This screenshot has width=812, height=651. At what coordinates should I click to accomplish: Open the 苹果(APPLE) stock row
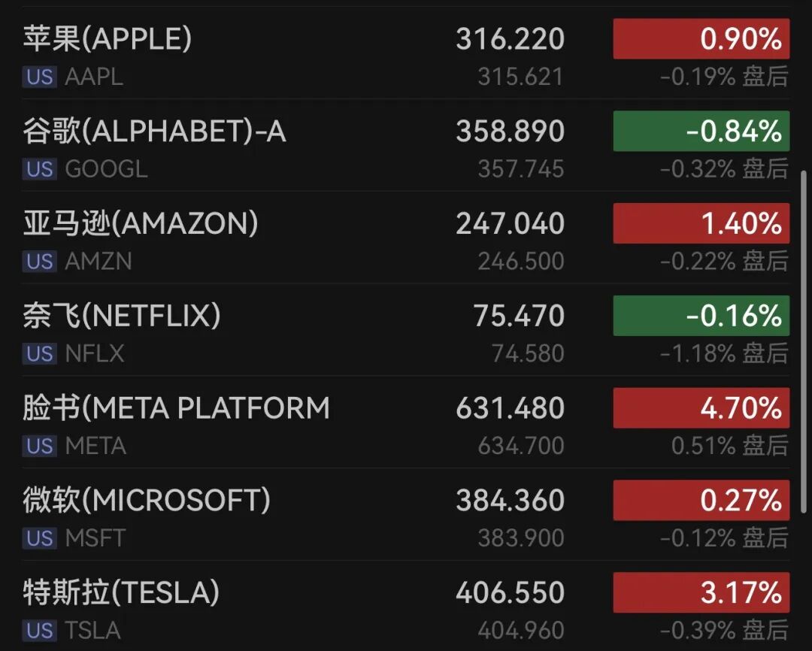click(x=406, y=53)
